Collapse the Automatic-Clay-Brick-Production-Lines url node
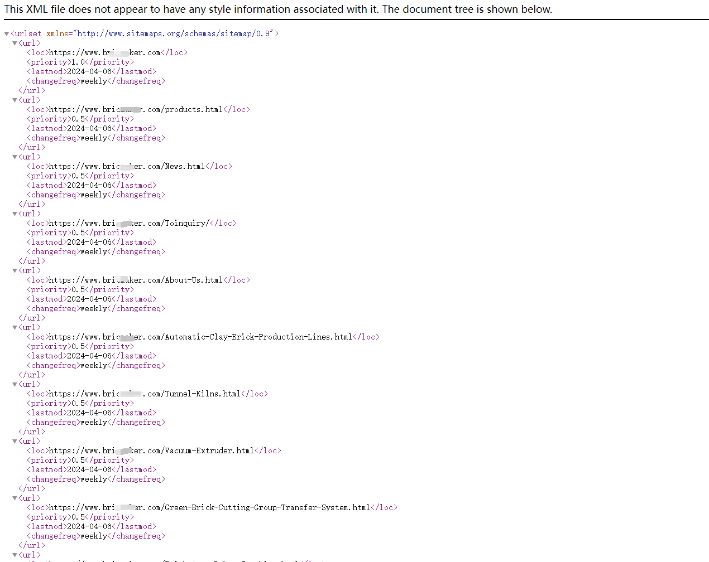709x562 pixels. [x=15, y=328]
